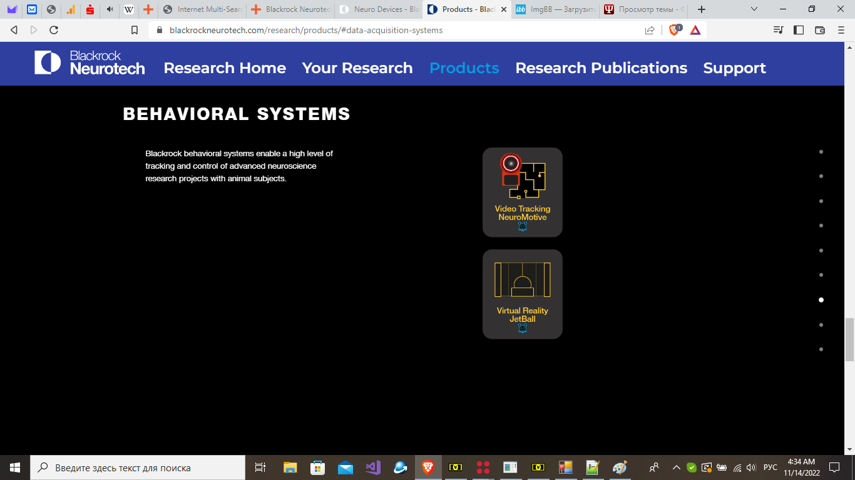Open Task View on taskbar
Image resolution: width=855 pixels, height=480 pixels.
click(x=260, y=467)
